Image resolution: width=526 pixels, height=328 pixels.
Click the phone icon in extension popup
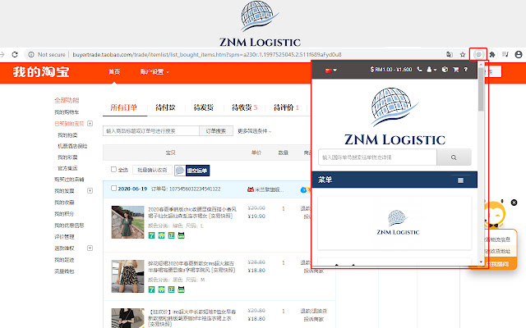pyautogui.click(x=419, y=69)
